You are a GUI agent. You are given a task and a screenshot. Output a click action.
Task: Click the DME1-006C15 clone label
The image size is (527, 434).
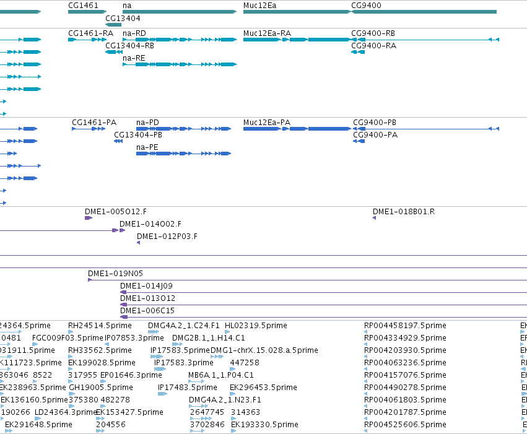pyautogui.click(x=147, y=311)
